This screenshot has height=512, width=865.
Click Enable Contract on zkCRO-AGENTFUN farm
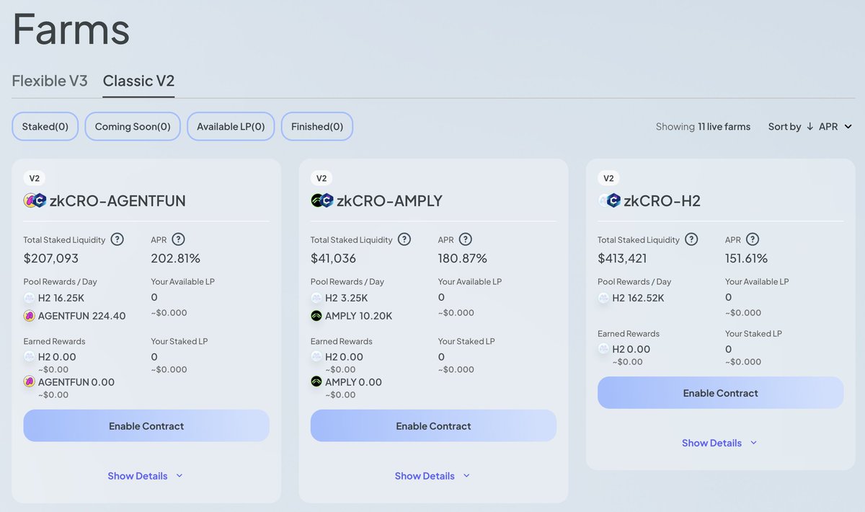tap(146, 425)
